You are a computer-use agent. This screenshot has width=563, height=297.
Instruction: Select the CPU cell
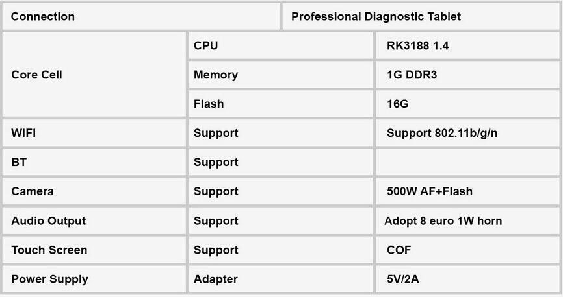click(281, 45)
